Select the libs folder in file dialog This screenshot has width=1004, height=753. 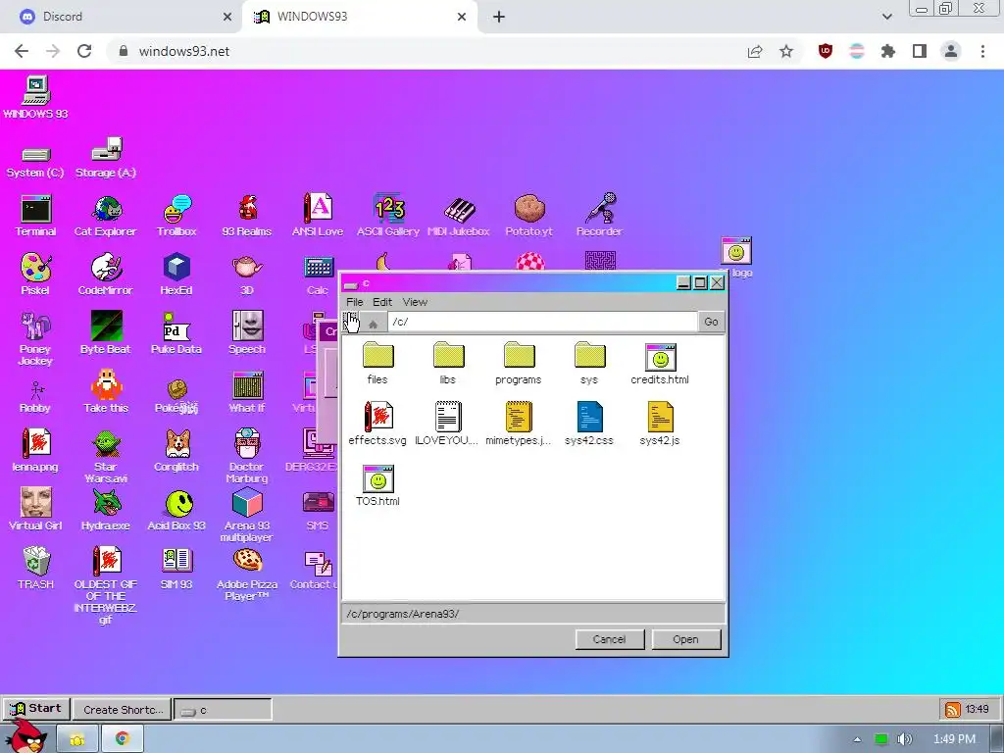(x=447, y=363)
